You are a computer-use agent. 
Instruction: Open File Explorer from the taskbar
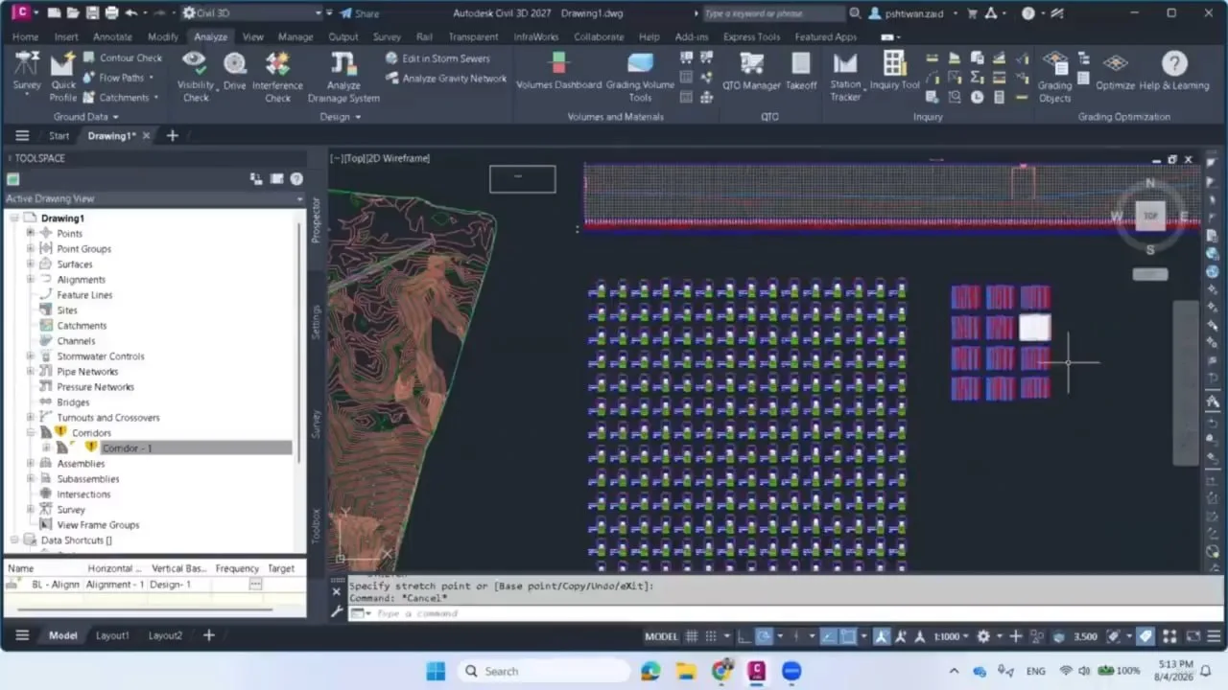pyautogui.click(x=686, y=671)
